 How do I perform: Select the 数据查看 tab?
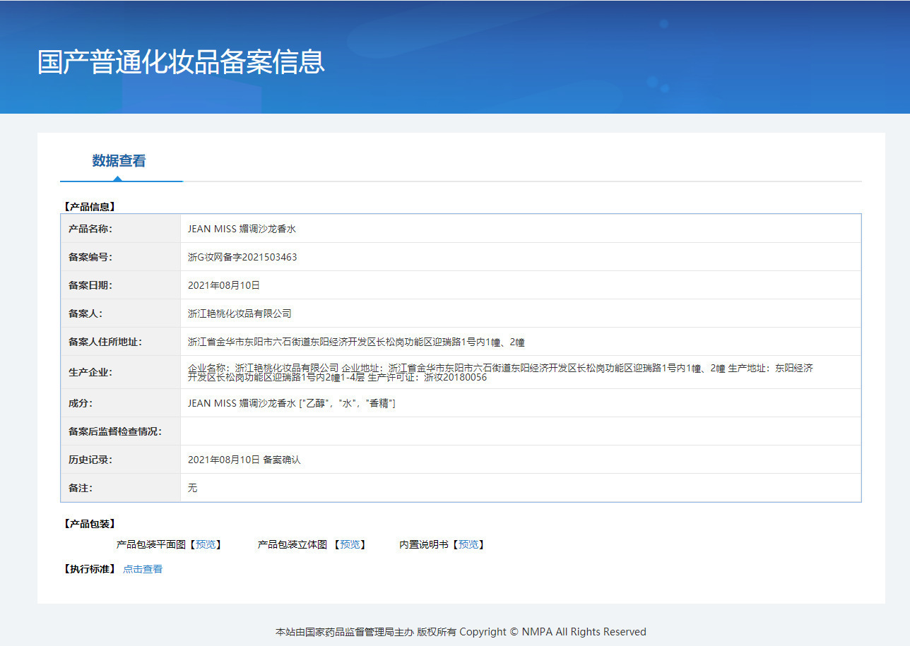click(x=119, y=161)
